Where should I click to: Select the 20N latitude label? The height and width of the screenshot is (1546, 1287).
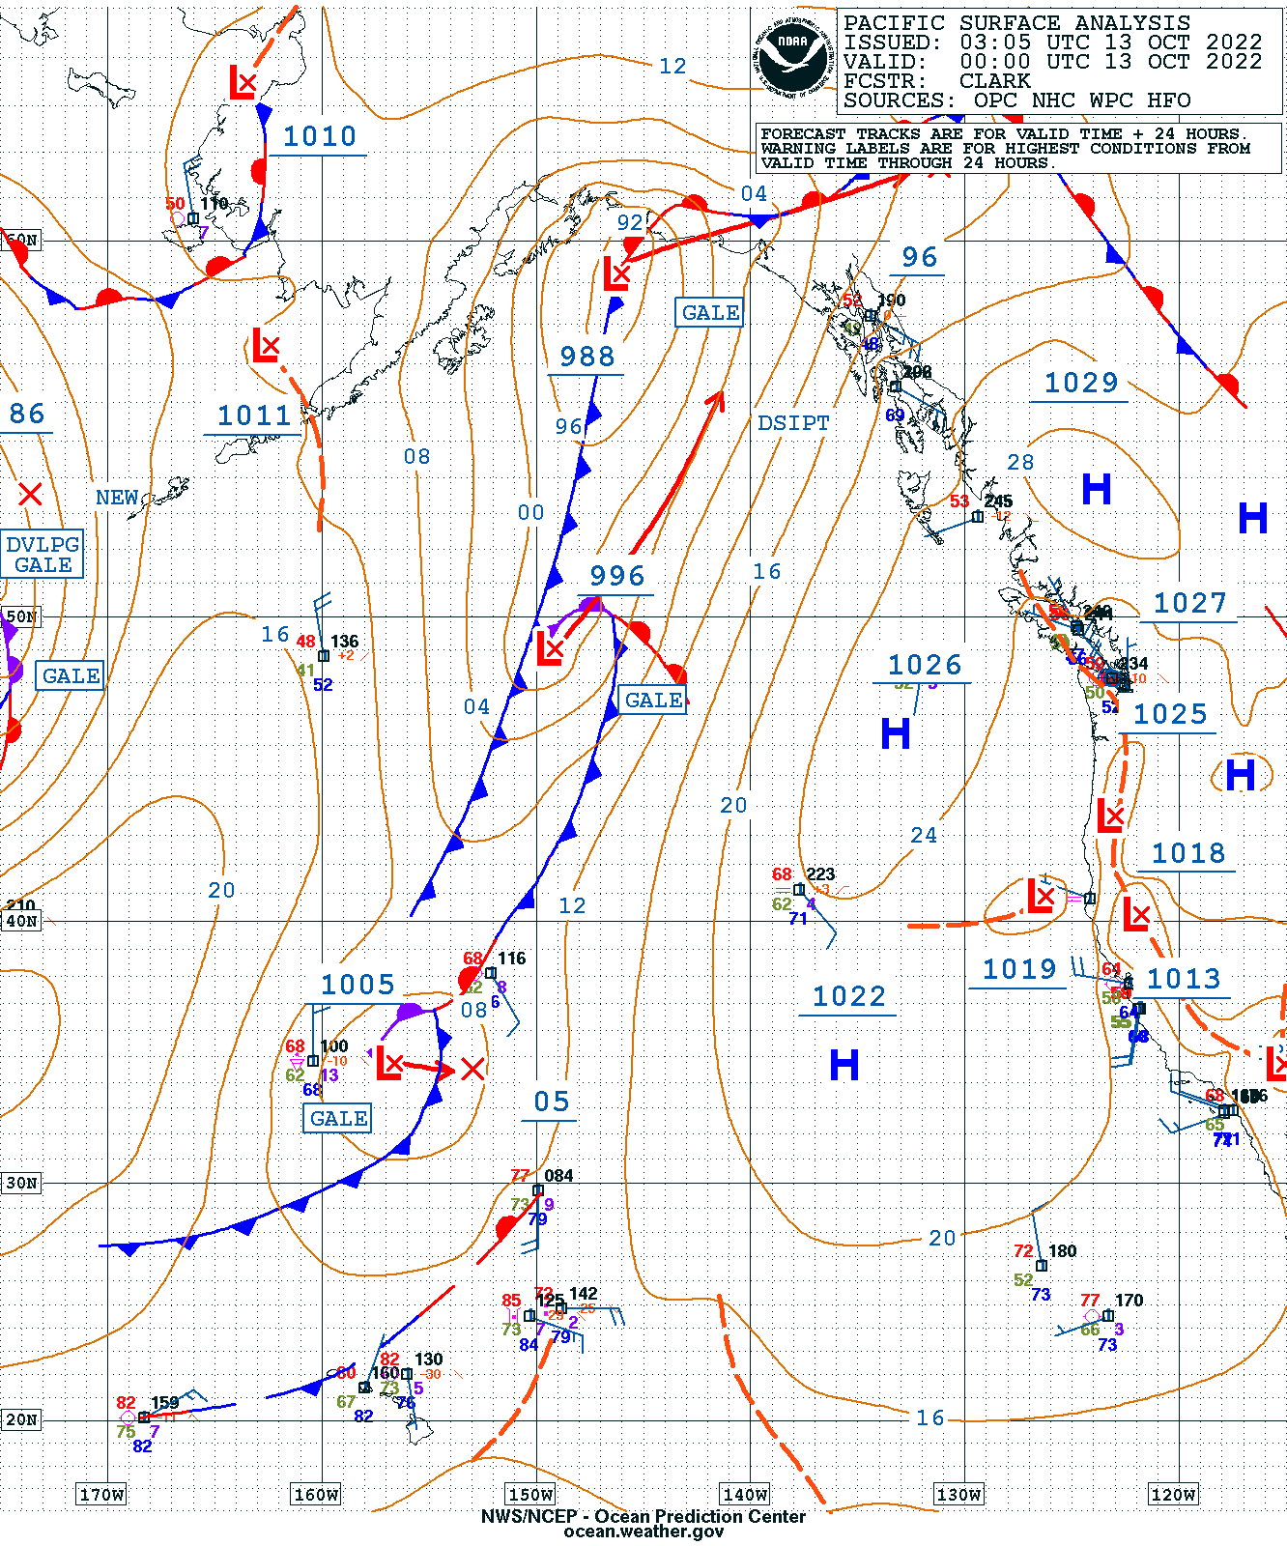pyautogui.click(x=21, y=1420)
